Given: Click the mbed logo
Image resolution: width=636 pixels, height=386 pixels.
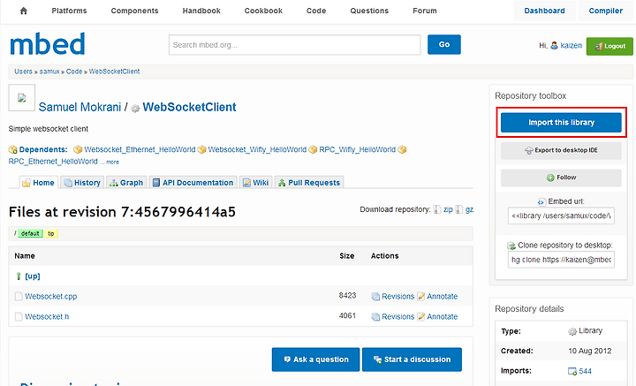Looking at the screenshot, I should pyautogui.click(x=48, y=44).
